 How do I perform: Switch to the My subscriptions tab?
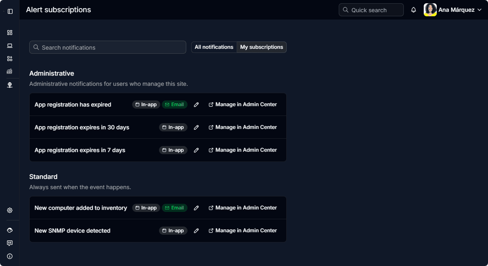[x=261, y=47]
